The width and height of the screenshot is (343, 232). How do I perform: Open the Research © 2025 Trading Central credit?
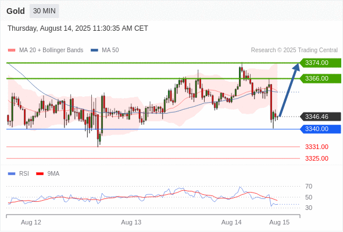coord(294,50)
